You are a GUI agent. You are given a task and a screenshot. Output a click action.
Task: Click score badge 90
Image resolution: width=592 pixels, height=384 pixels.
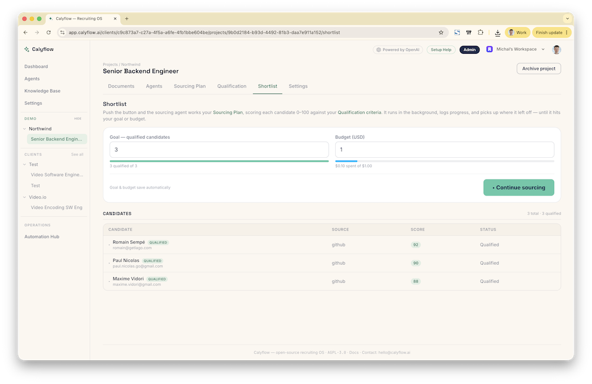coord(416,263)
